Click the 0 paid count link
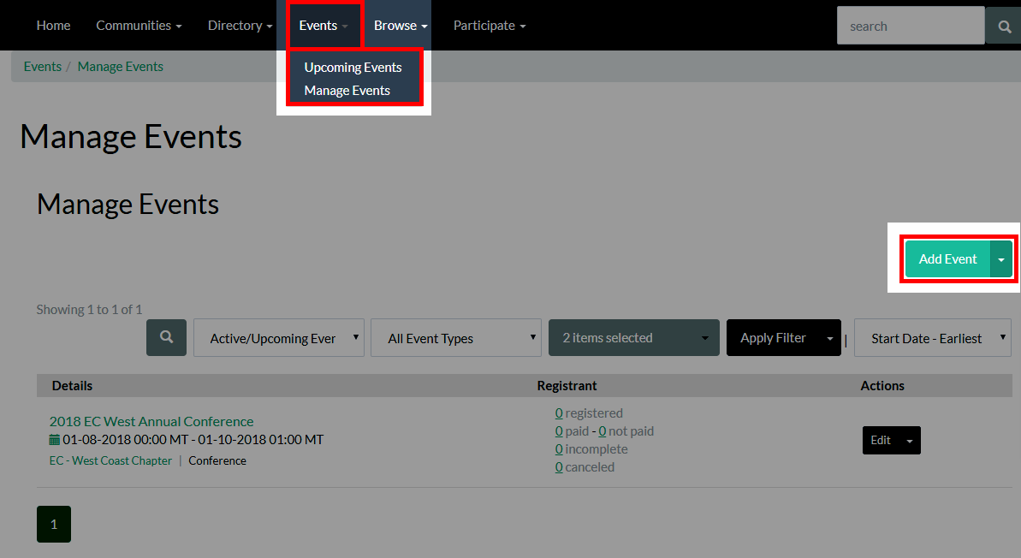 [x=559, y=431]
